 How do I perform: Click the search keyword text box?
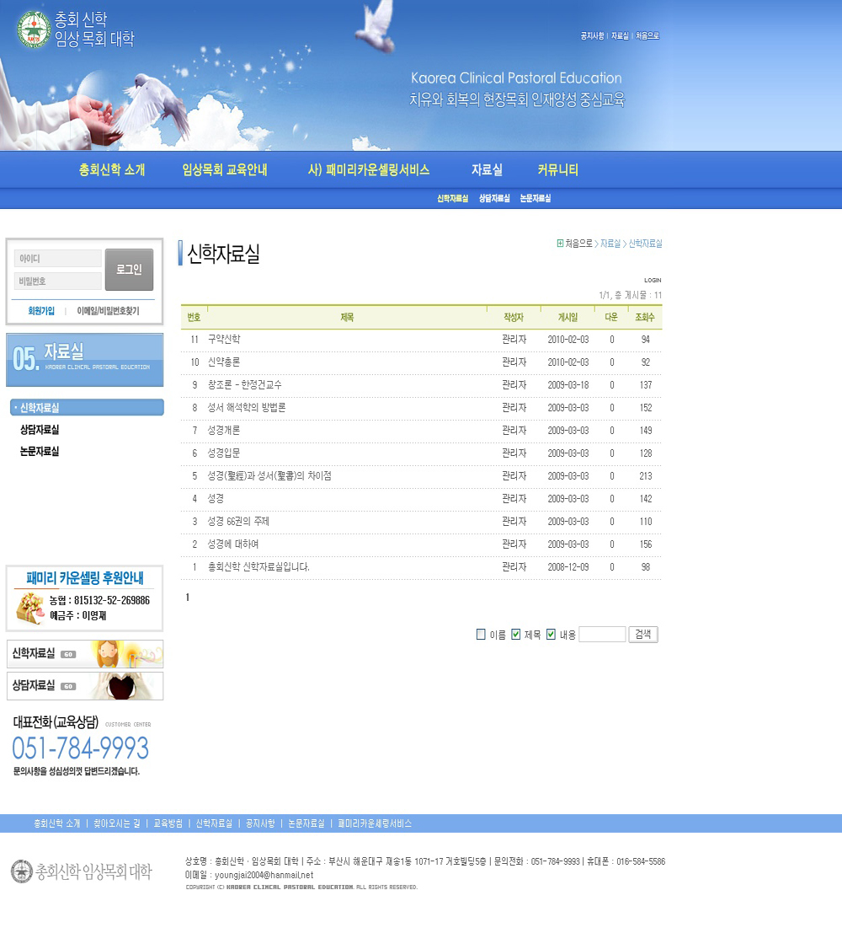602,635
